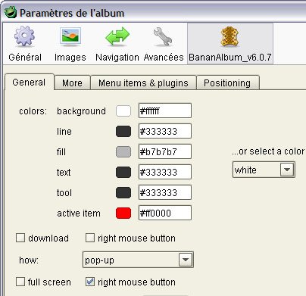Click the line color hex field

pyautogui.click(x=165, y=131)
